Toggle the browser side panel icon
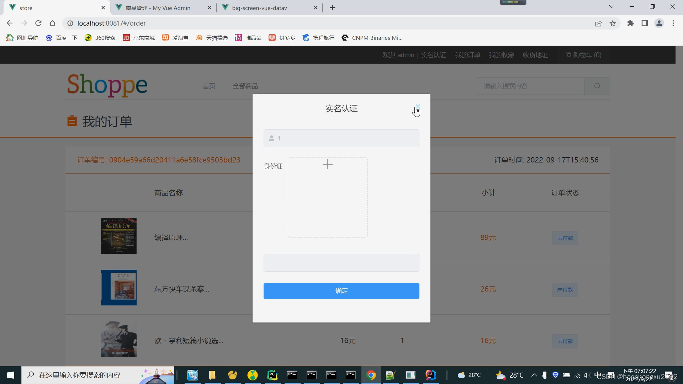This screenshot has height=384, width=683. click(645, 23)
